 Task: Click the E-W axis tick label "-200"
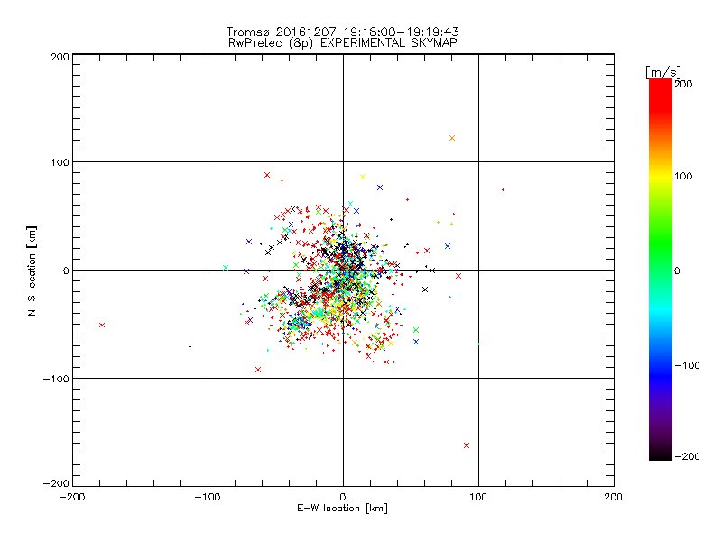pos(72,497)
